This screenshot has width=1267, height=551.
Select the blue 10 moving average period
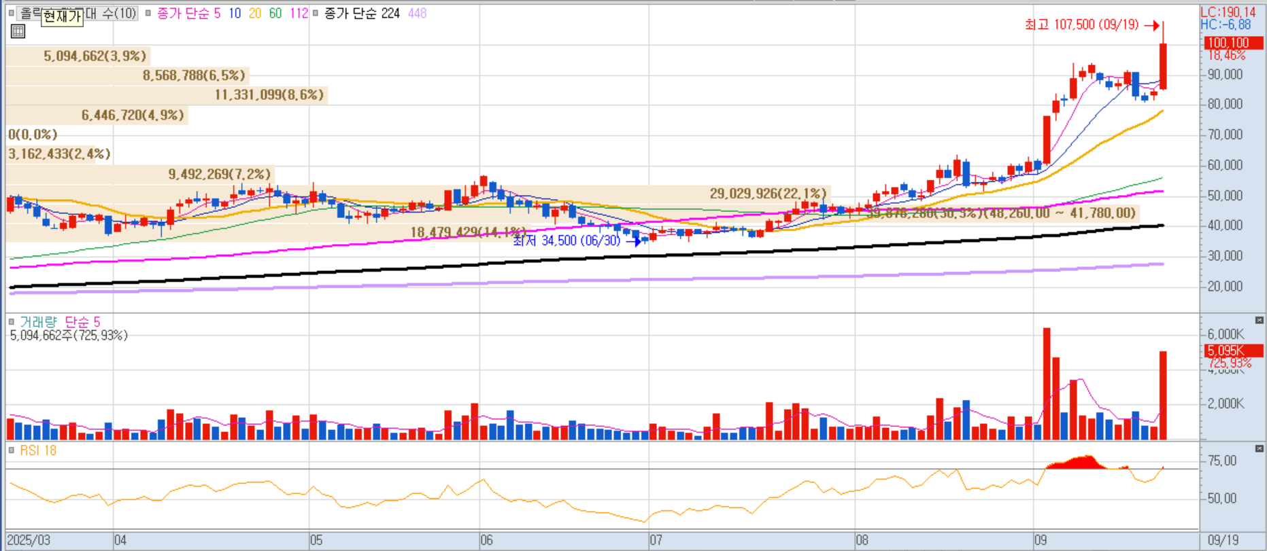235,13
